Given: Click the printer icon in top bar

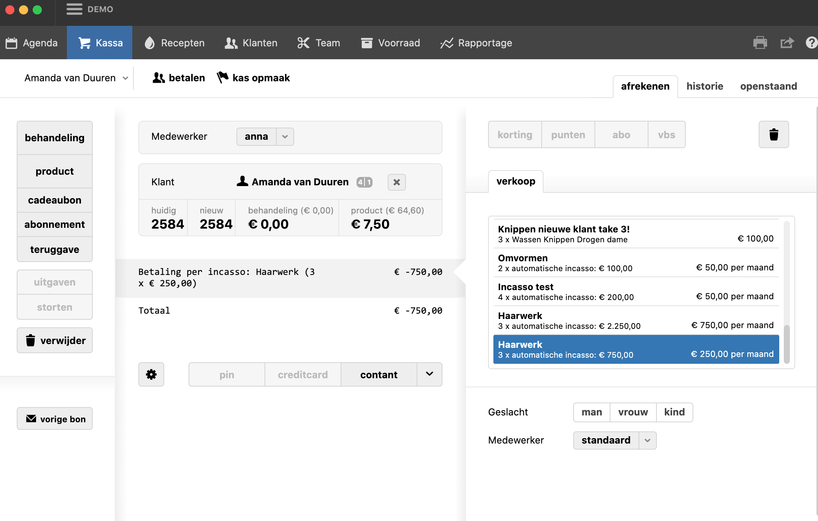Looking at the screenshot, I should [x=760, y=43].
